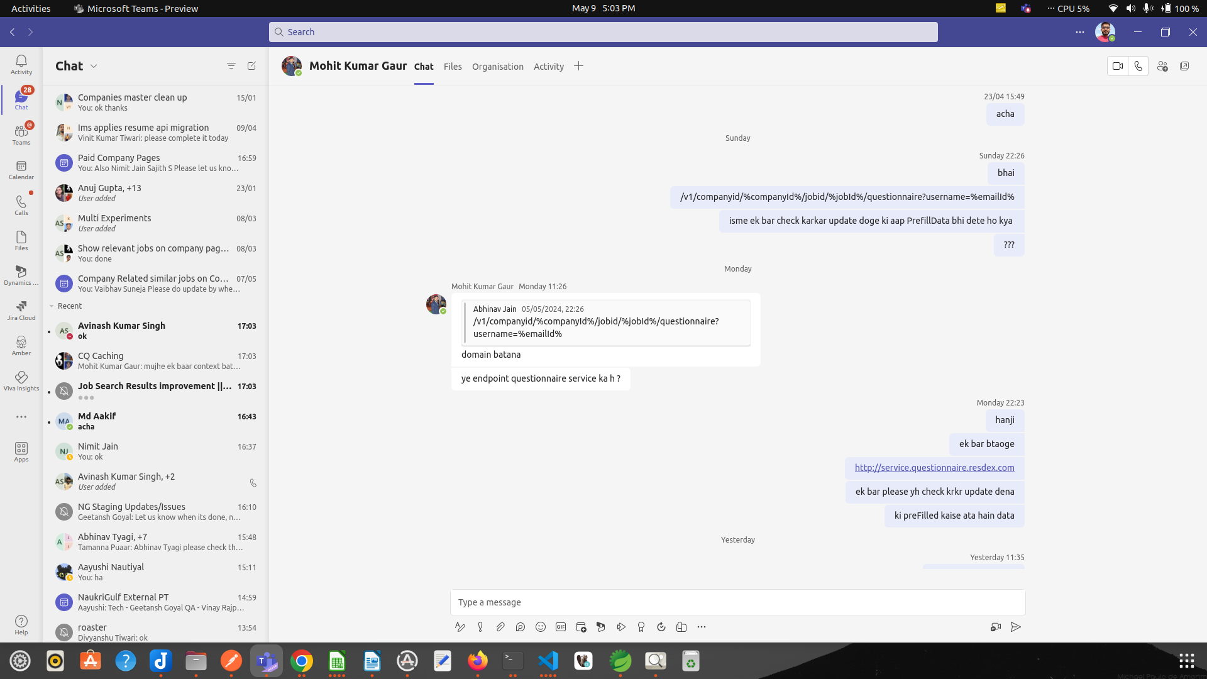
Task: Start a video call with Mohit
Action: (1118, 66)
